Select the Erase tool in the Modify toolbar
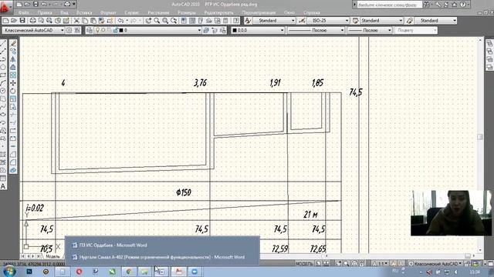The image size is (494, 277). point(13,43)
